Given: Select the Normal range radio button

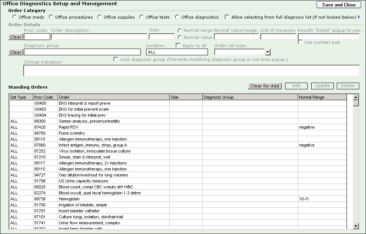Looking at the screenshot, I should [x=179, y=31].
